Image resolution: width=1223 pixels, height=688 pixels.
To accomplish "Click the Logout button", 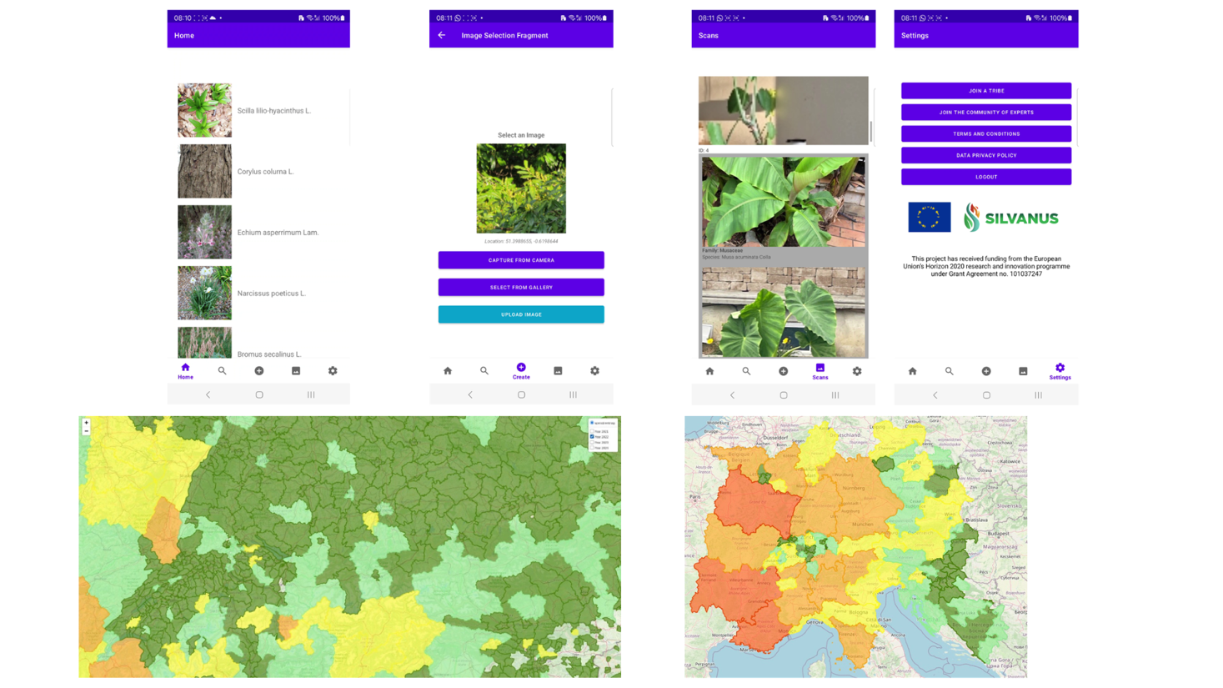I will point(986,177).
